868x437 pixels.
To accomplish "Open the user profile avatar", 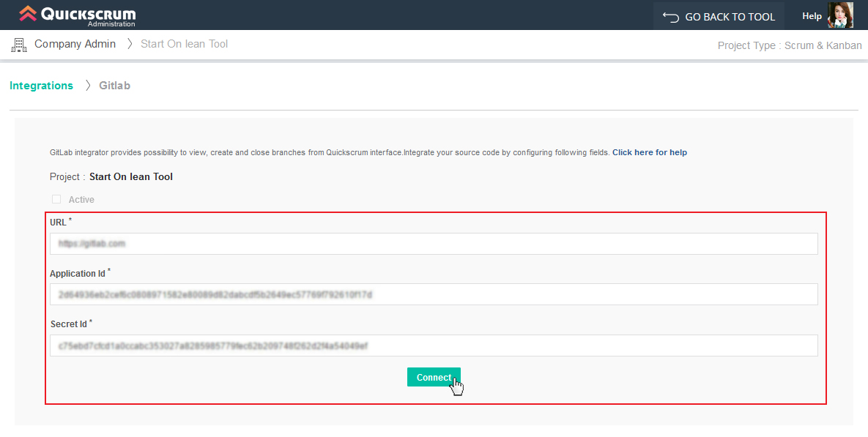I will point(839,15).
